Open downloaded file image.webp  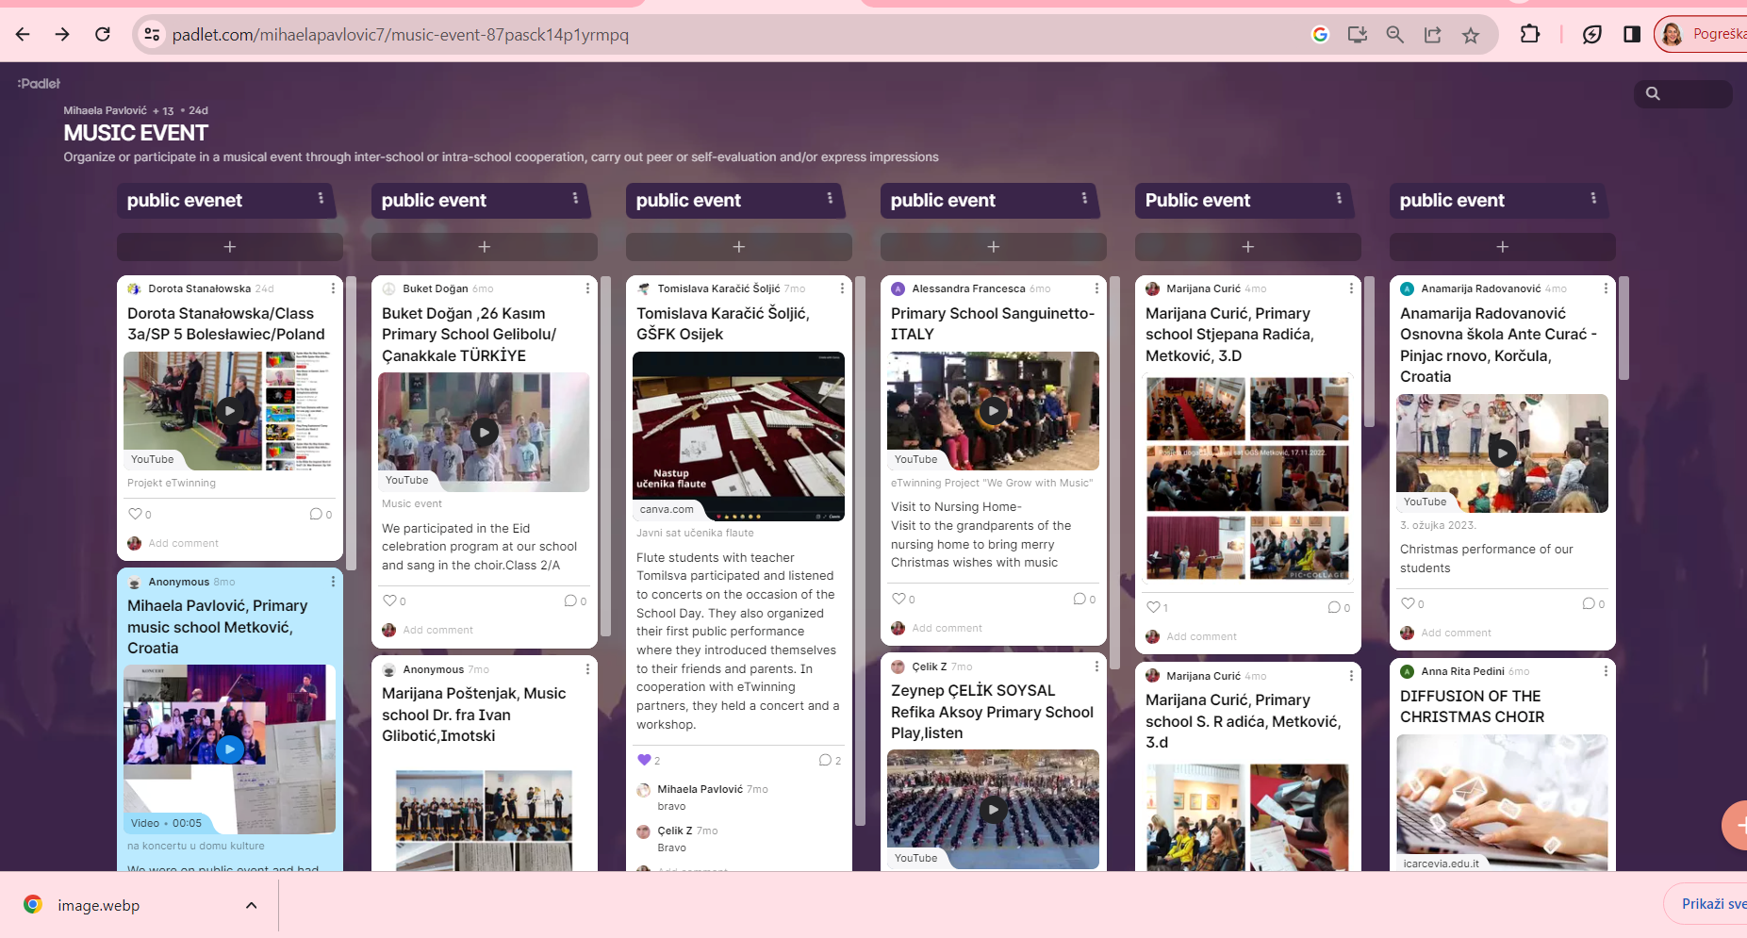pos(98,905)
